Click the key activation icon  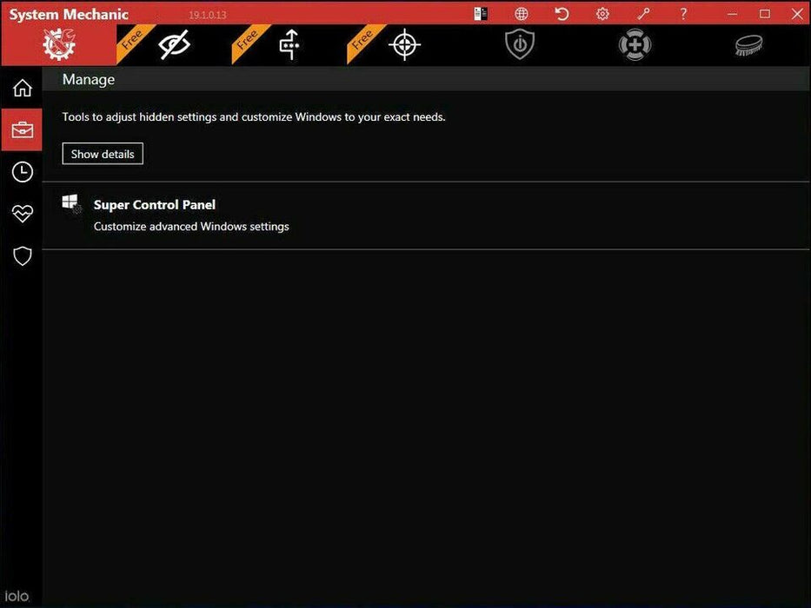point(642,14)
